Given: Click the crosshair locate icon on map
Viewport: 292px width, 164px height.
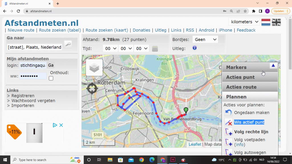Looking at the screenshot, I should tap(92, 89).
